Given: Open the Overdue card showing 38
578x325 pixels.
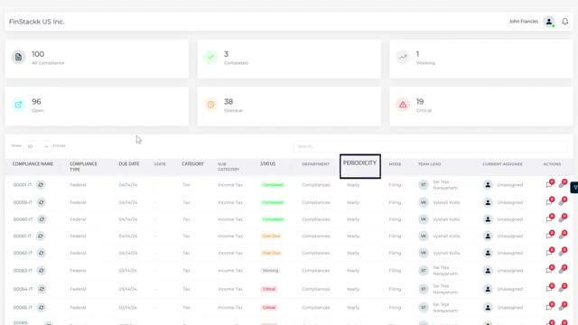Looking at the screenshot, I should click(289, 107).
